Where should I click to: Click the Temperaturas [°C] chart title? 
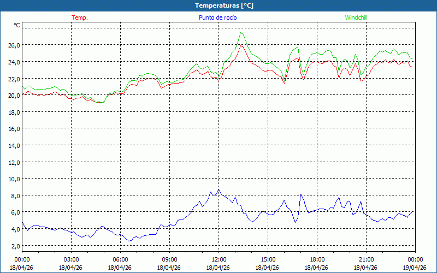[224, 5]
